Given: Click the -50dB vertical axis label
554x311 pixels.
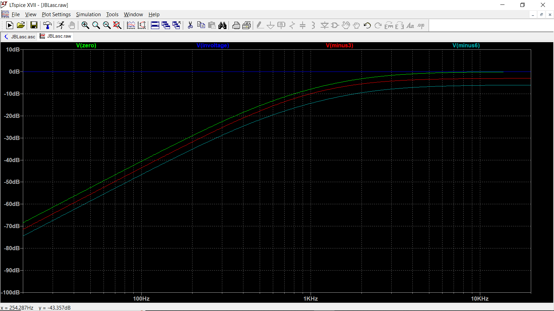Looking at the screenshot, I should (x=12, y=182).
